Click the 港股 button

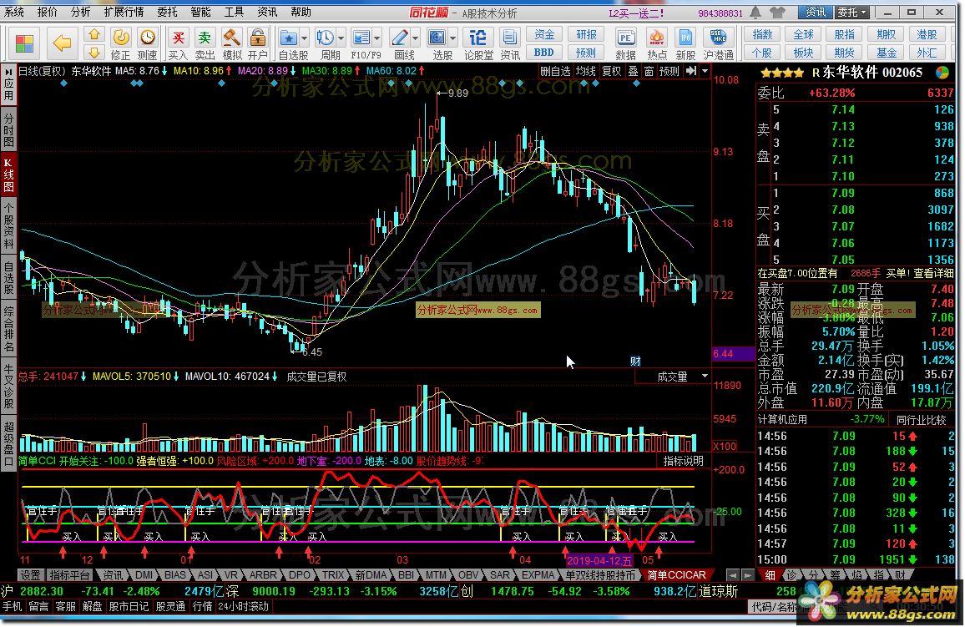click(927, 35)
